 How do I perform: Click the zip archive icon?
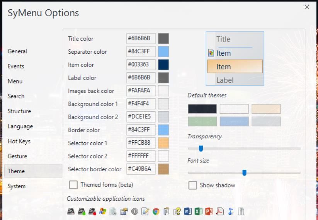[x=241, y=211]
